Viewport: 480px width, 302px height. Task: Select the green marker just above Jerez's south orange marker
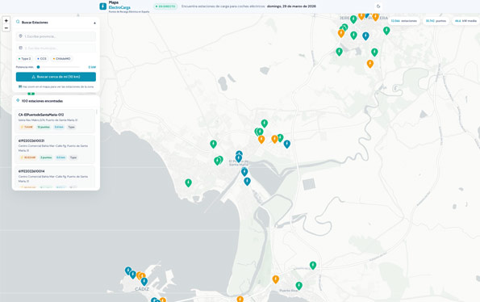pos(374,52)
